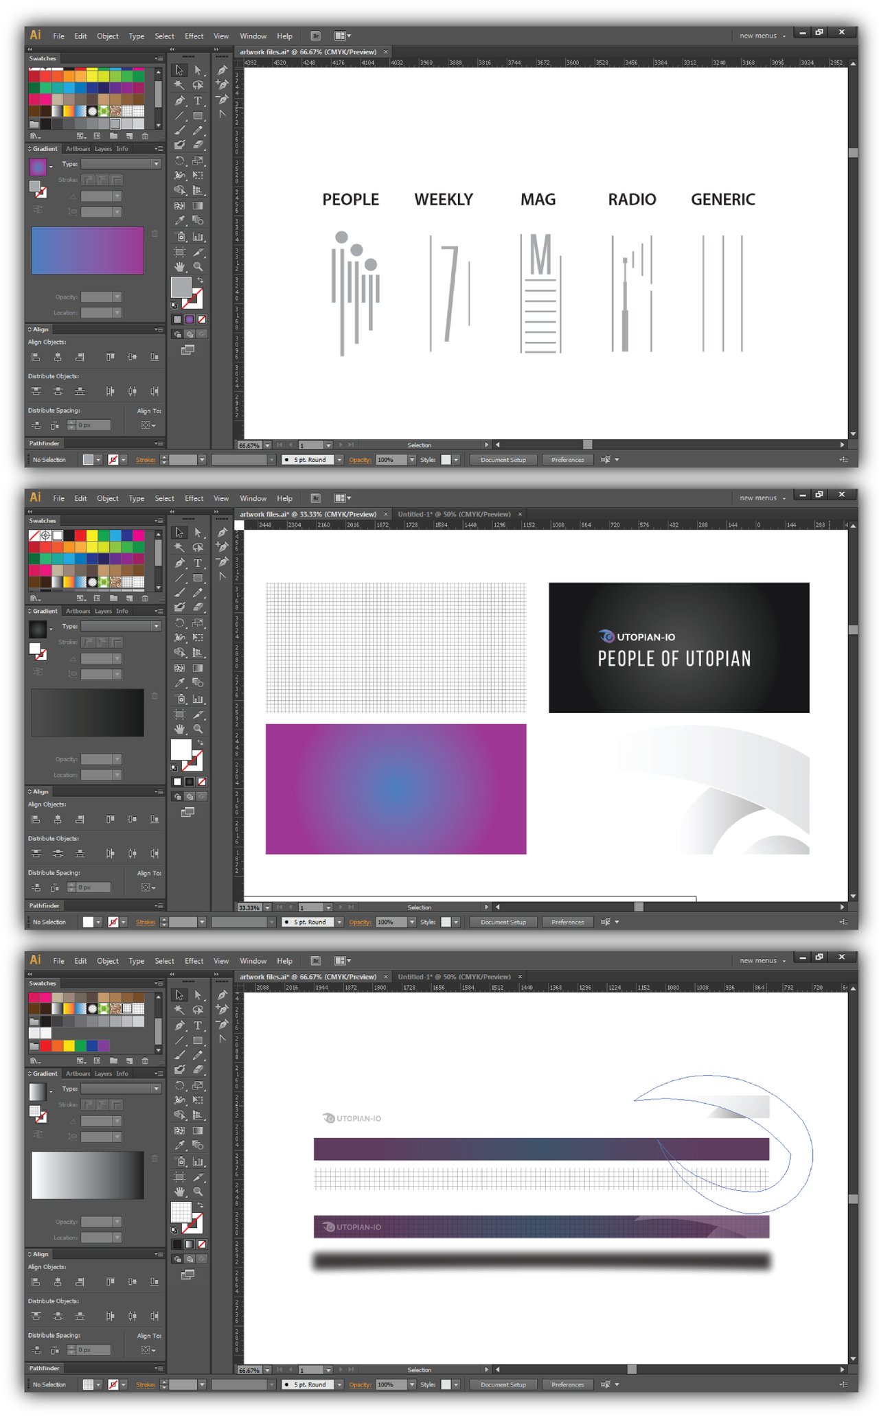Select the Type tool in top window
This screenshot has width=879, height=1416.
198,100
